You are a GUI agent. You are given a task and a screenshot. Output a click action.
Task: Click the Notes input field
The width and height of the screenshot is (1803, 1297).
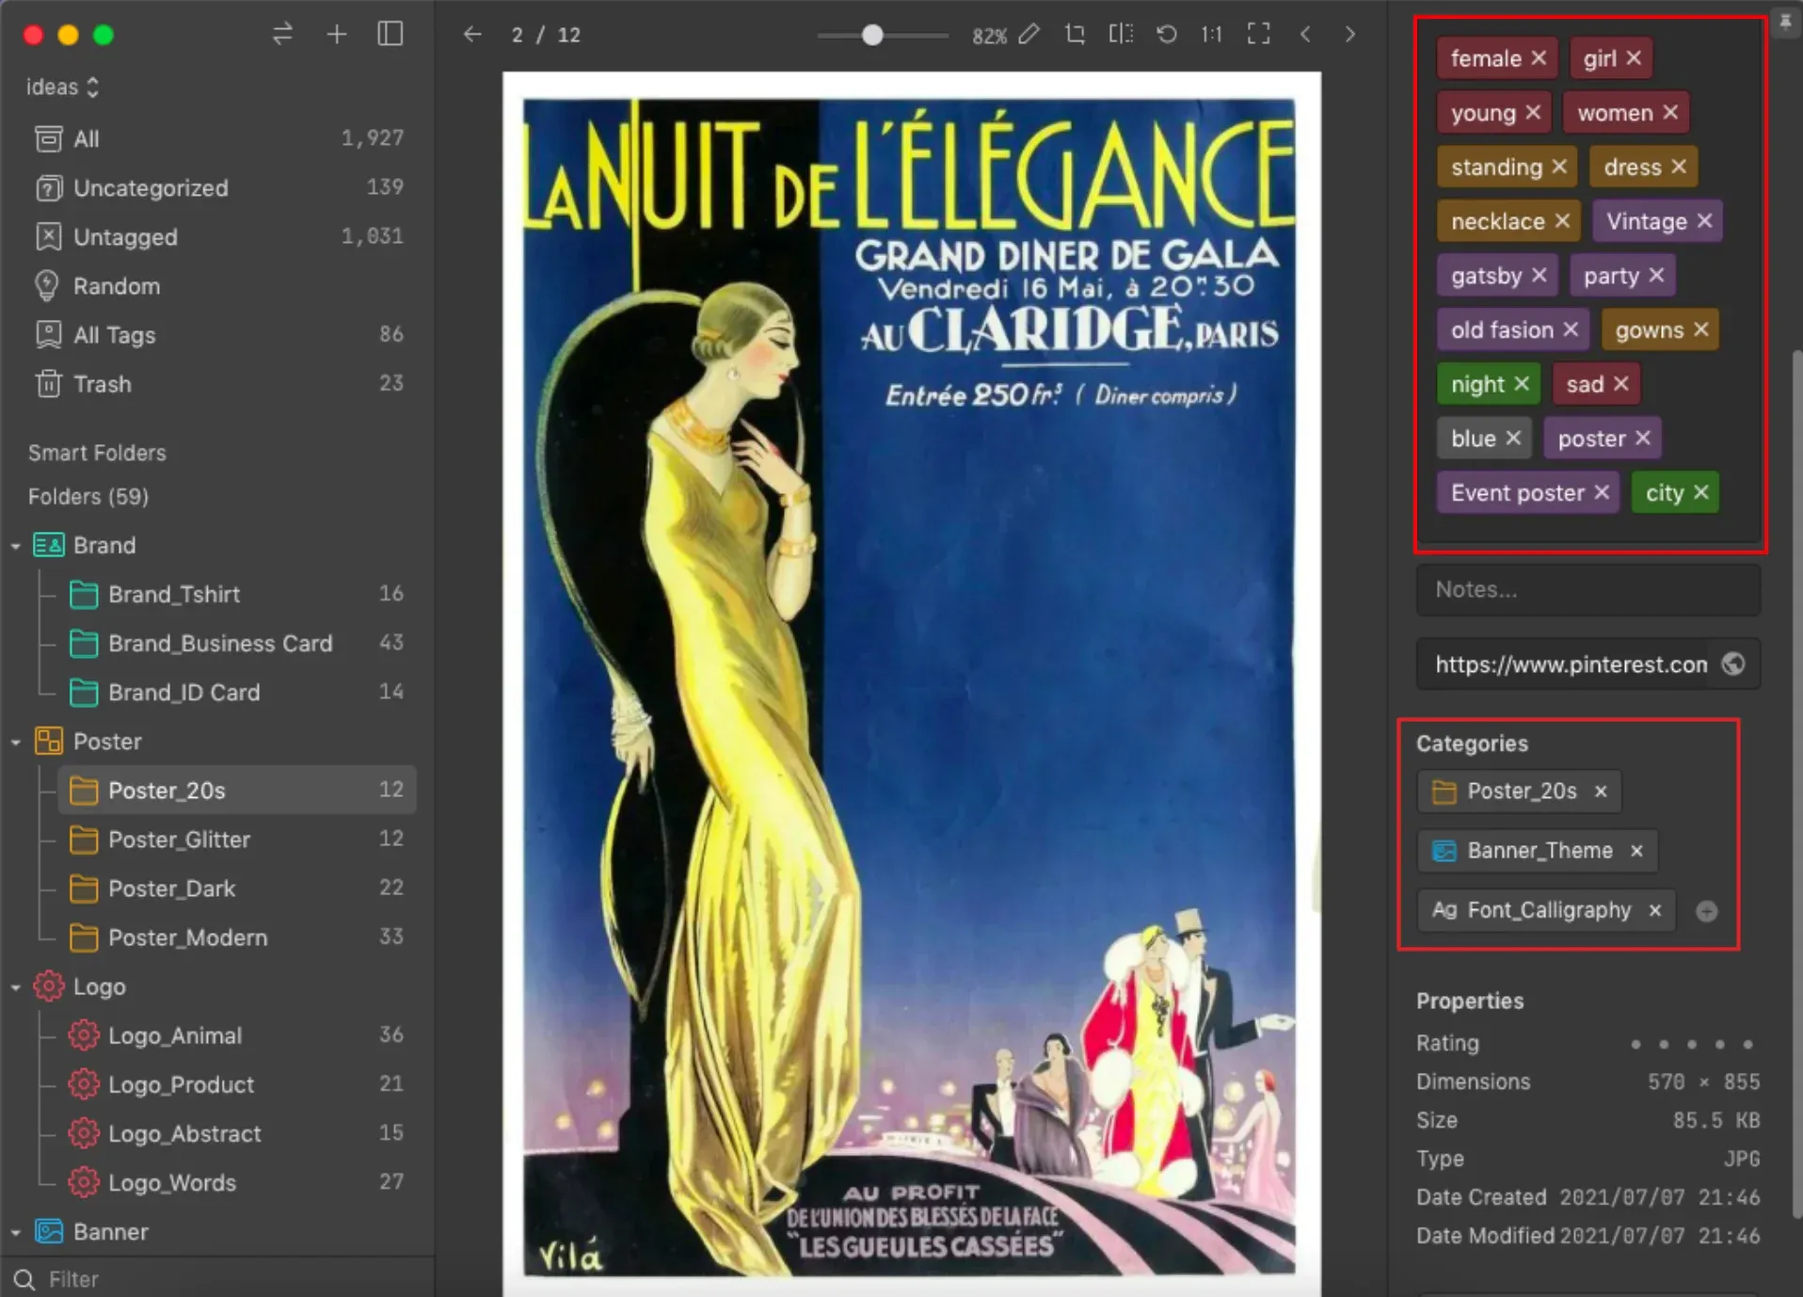tap(1588, 590)
